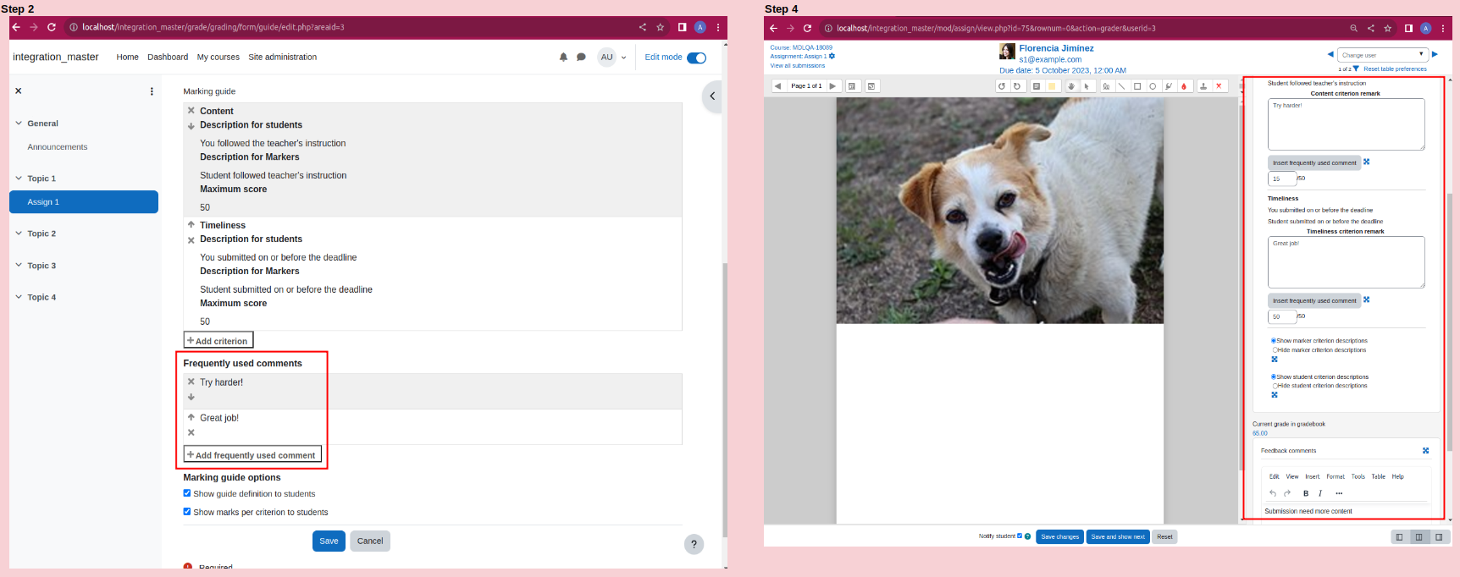
Task: Expand the Feedback comments editor to fullscreen
Action: (x=1425, y=451)
